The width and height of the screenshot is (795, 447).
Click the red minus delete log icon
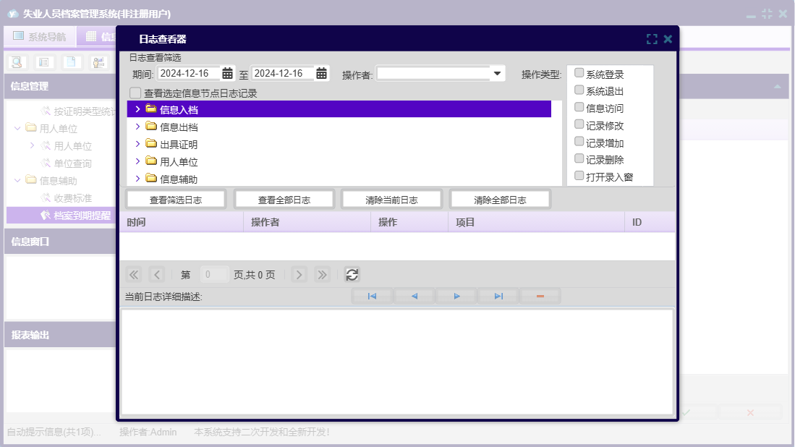(x=540, y=296)
